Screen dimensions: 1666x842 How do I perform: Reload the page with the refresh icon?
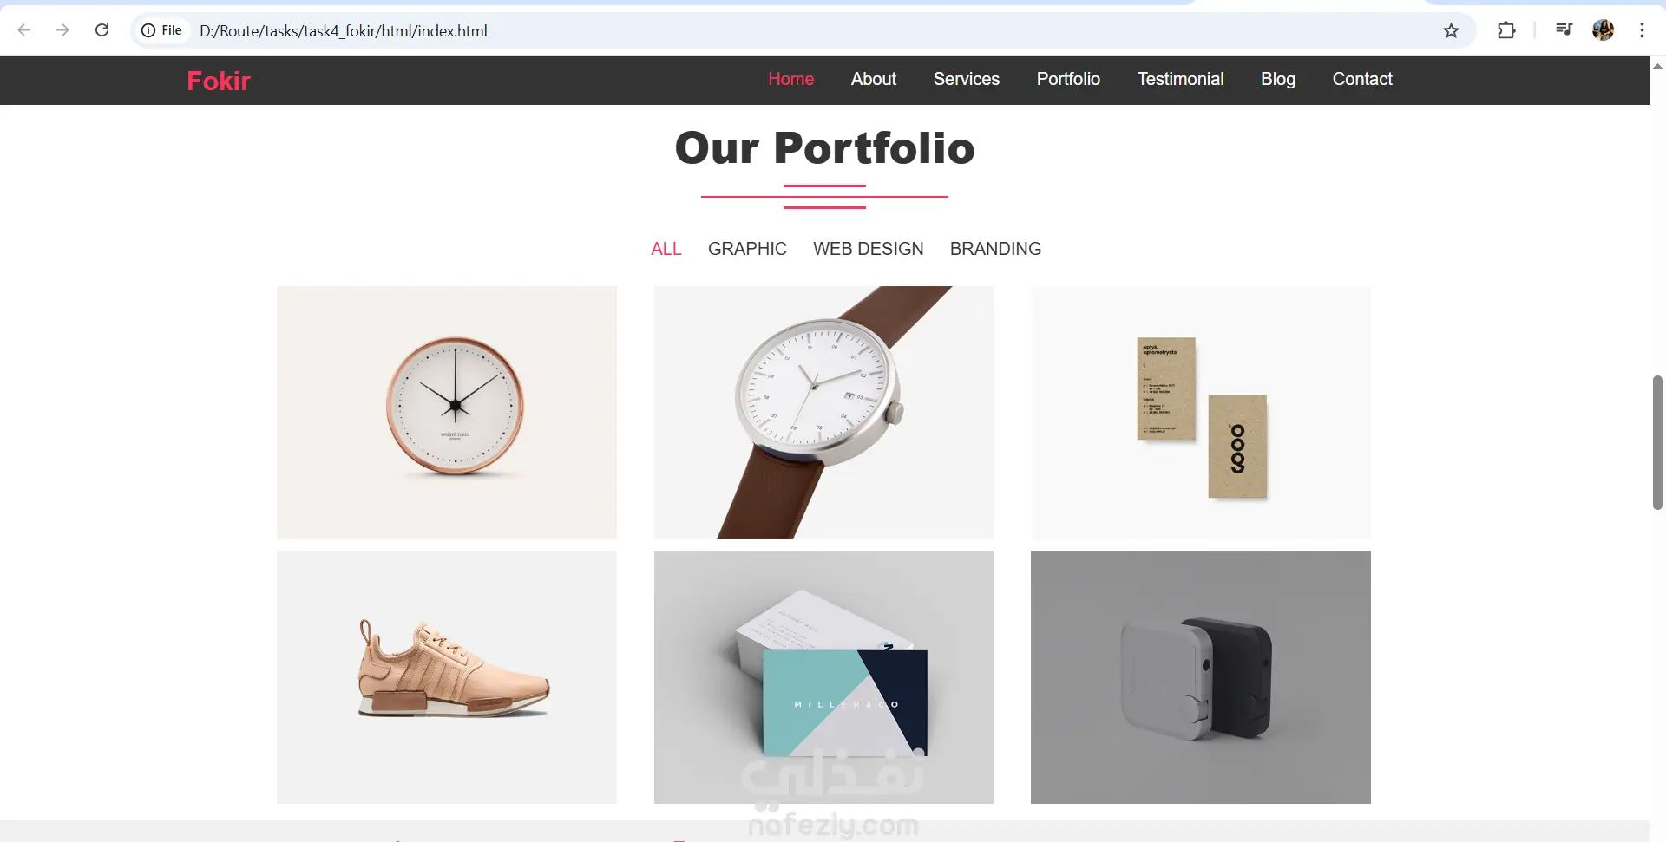pyautogui.click(x=102, y=30)
